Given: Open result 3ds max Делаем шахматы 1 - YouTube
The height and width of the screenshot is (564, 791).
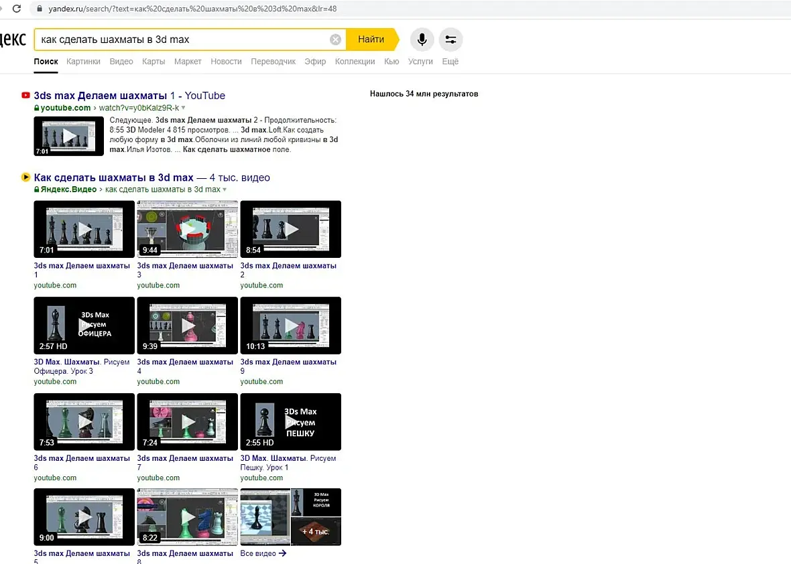Looking at the screenshot, I should pos(129,95).
